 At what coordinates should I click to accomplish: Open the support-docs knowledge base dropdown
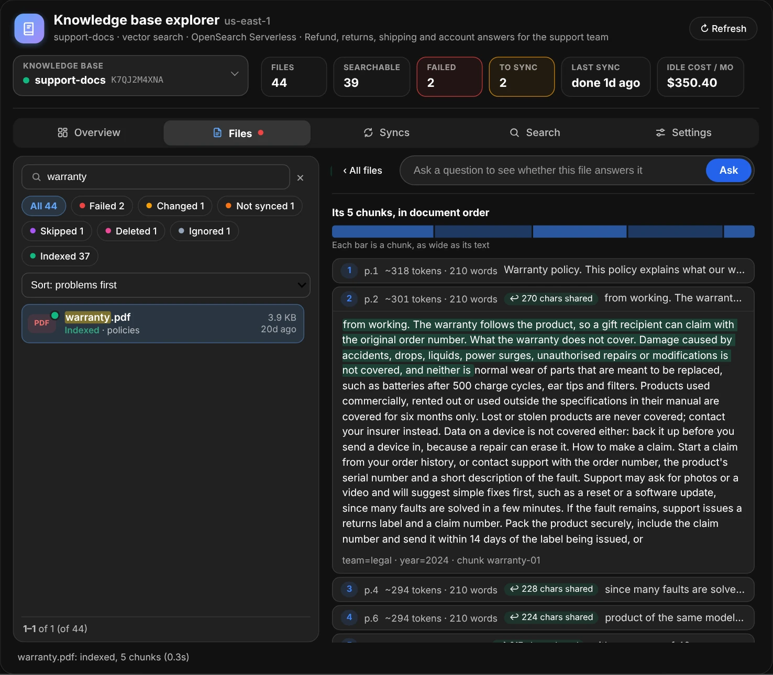tap(130, 76)
